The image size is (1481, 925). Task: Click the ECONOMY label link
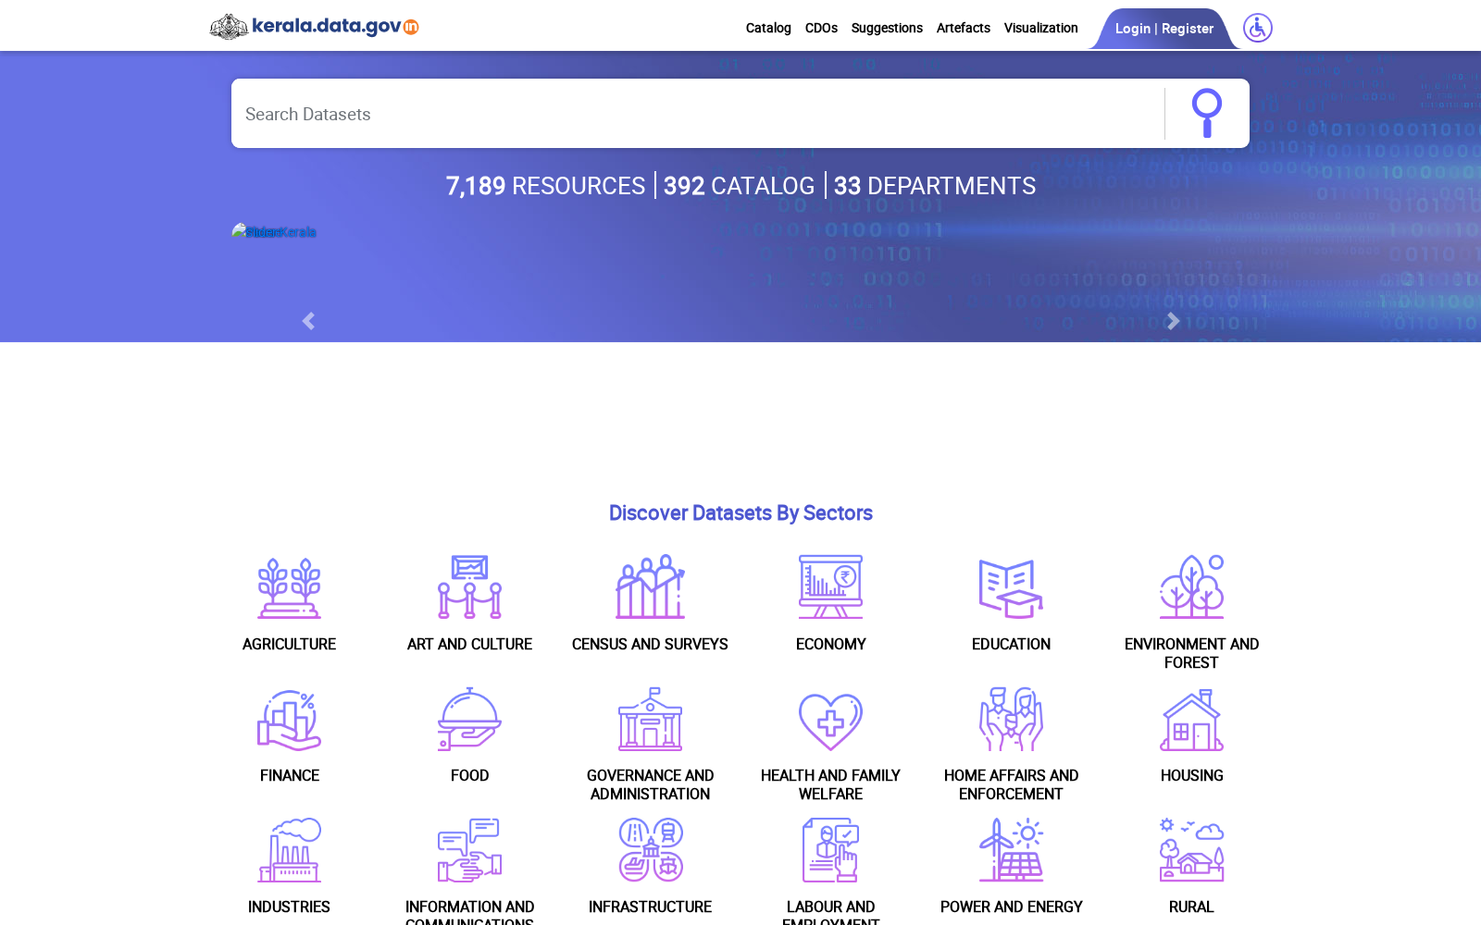830,644
